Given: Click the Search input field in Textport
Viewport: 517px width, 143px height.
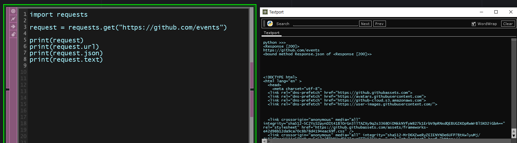Looking at the screenshot, I should [326, 23].
